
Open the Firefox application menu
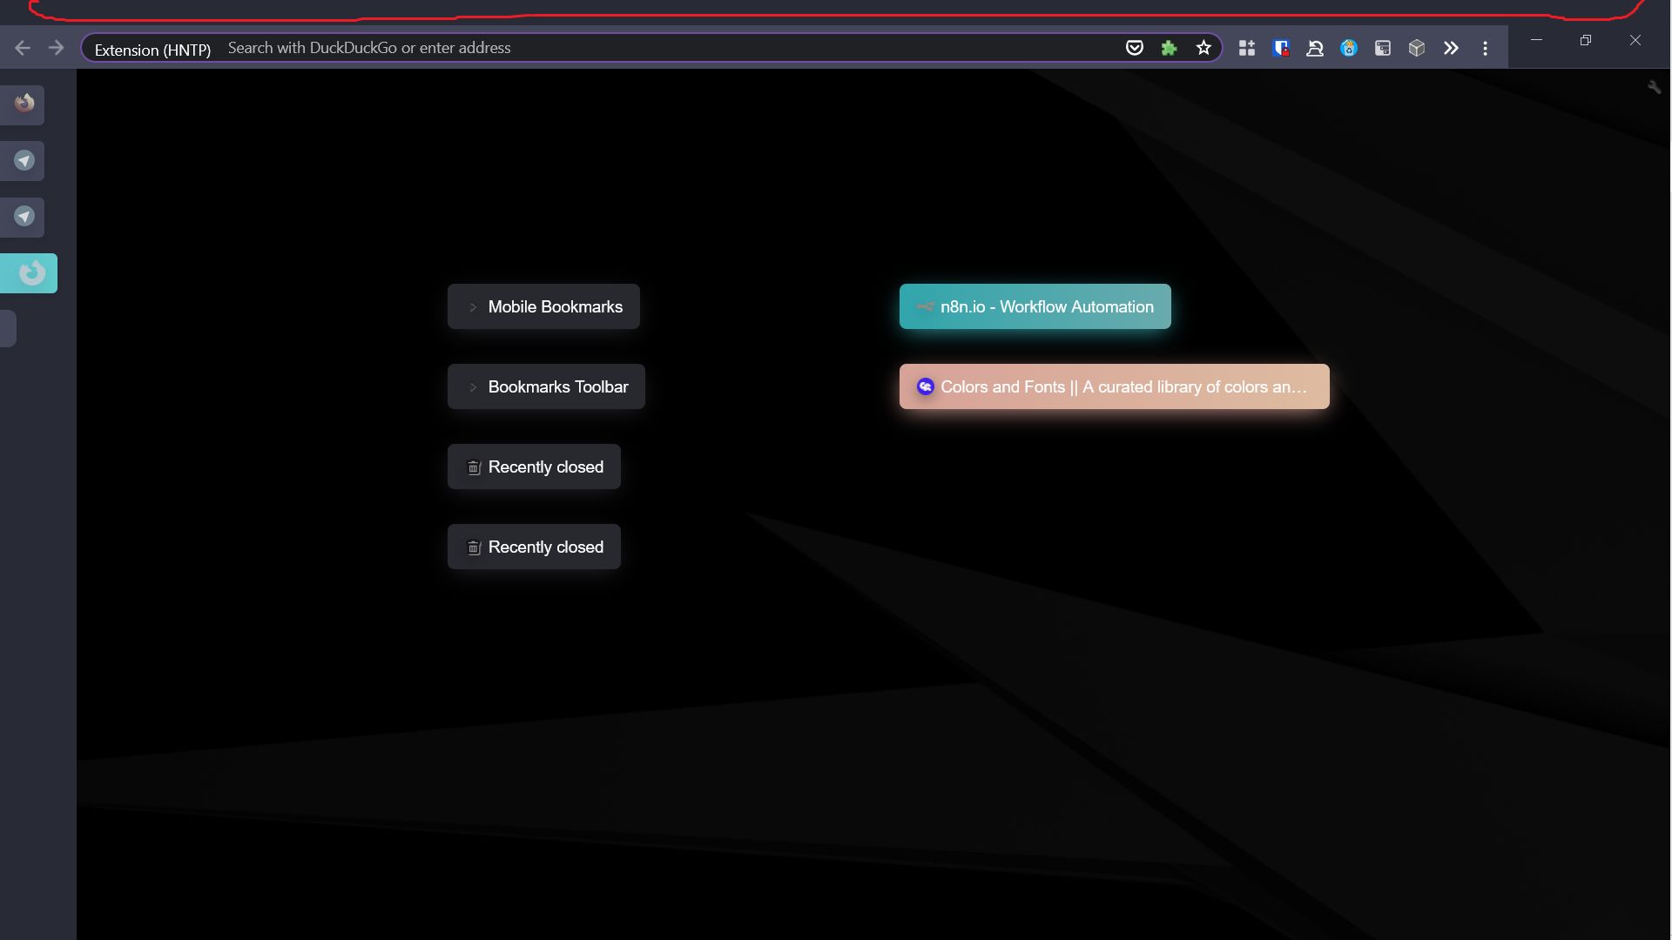coord(1485,48)
